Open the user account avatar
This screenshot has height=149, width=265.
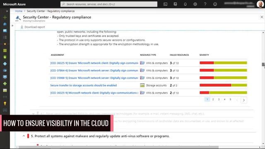[x=260, y=4]
